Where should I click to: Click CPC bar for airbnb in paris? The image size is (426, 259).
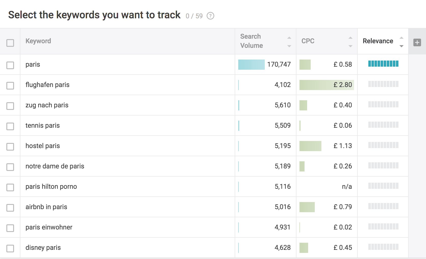pyautogui.click(x=307, y=207)
